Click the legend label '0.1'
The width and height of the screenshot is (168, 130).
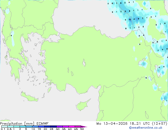click(x=3, y=129)
